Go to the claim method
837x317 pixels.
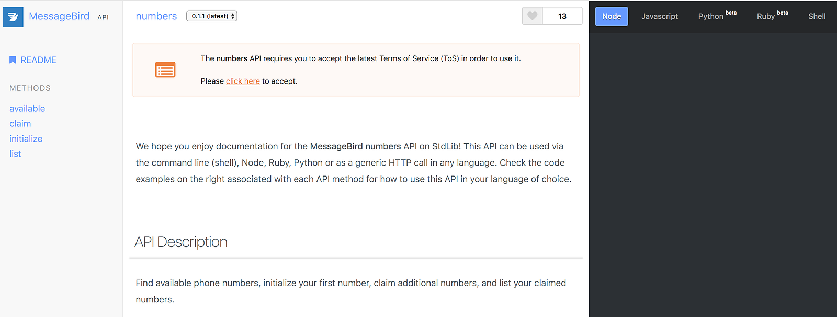coord(20,124)
